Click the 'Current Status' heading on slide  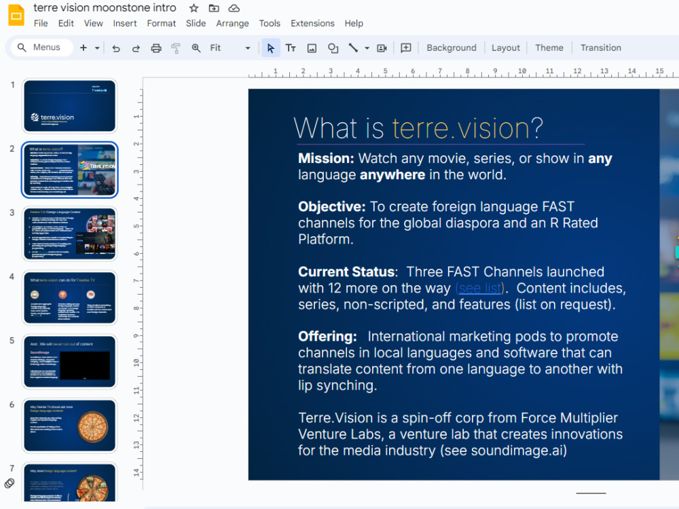(x=346, y=272)
